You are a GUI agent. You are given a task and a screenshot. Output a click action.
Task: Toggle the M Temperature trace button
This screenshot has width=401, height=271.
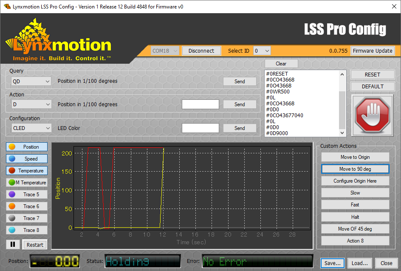(x=27, y=183)
